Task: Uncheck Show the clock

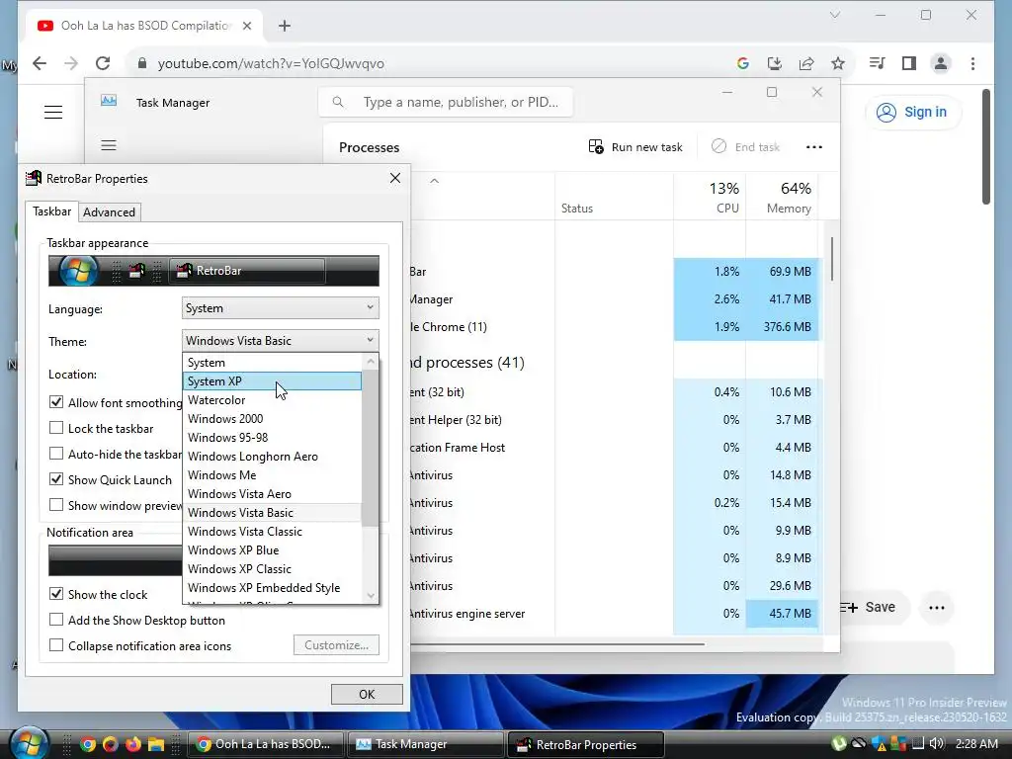Action: click(x=56, y=594)
